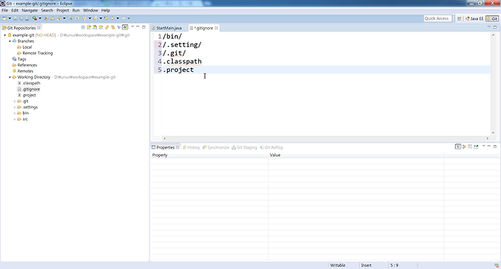The height and width of the screenshot is (269, 501).
Task: Open the New wizard dropdown arrow
Action: [10, 18]
